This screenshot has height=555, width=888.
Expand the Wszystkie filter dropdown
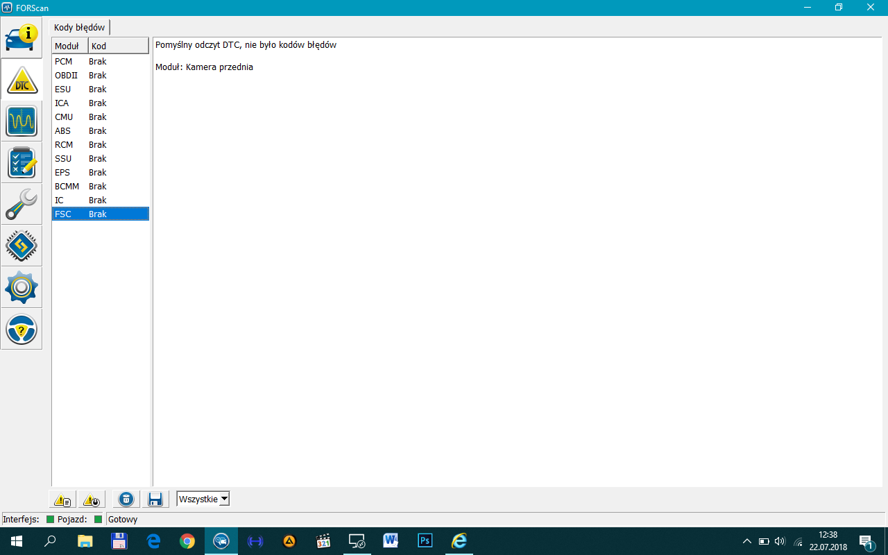(x=223, y=499)
